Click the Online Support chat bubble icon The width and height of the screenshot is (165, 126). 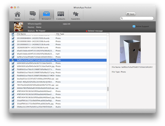(x=134, y=26)
